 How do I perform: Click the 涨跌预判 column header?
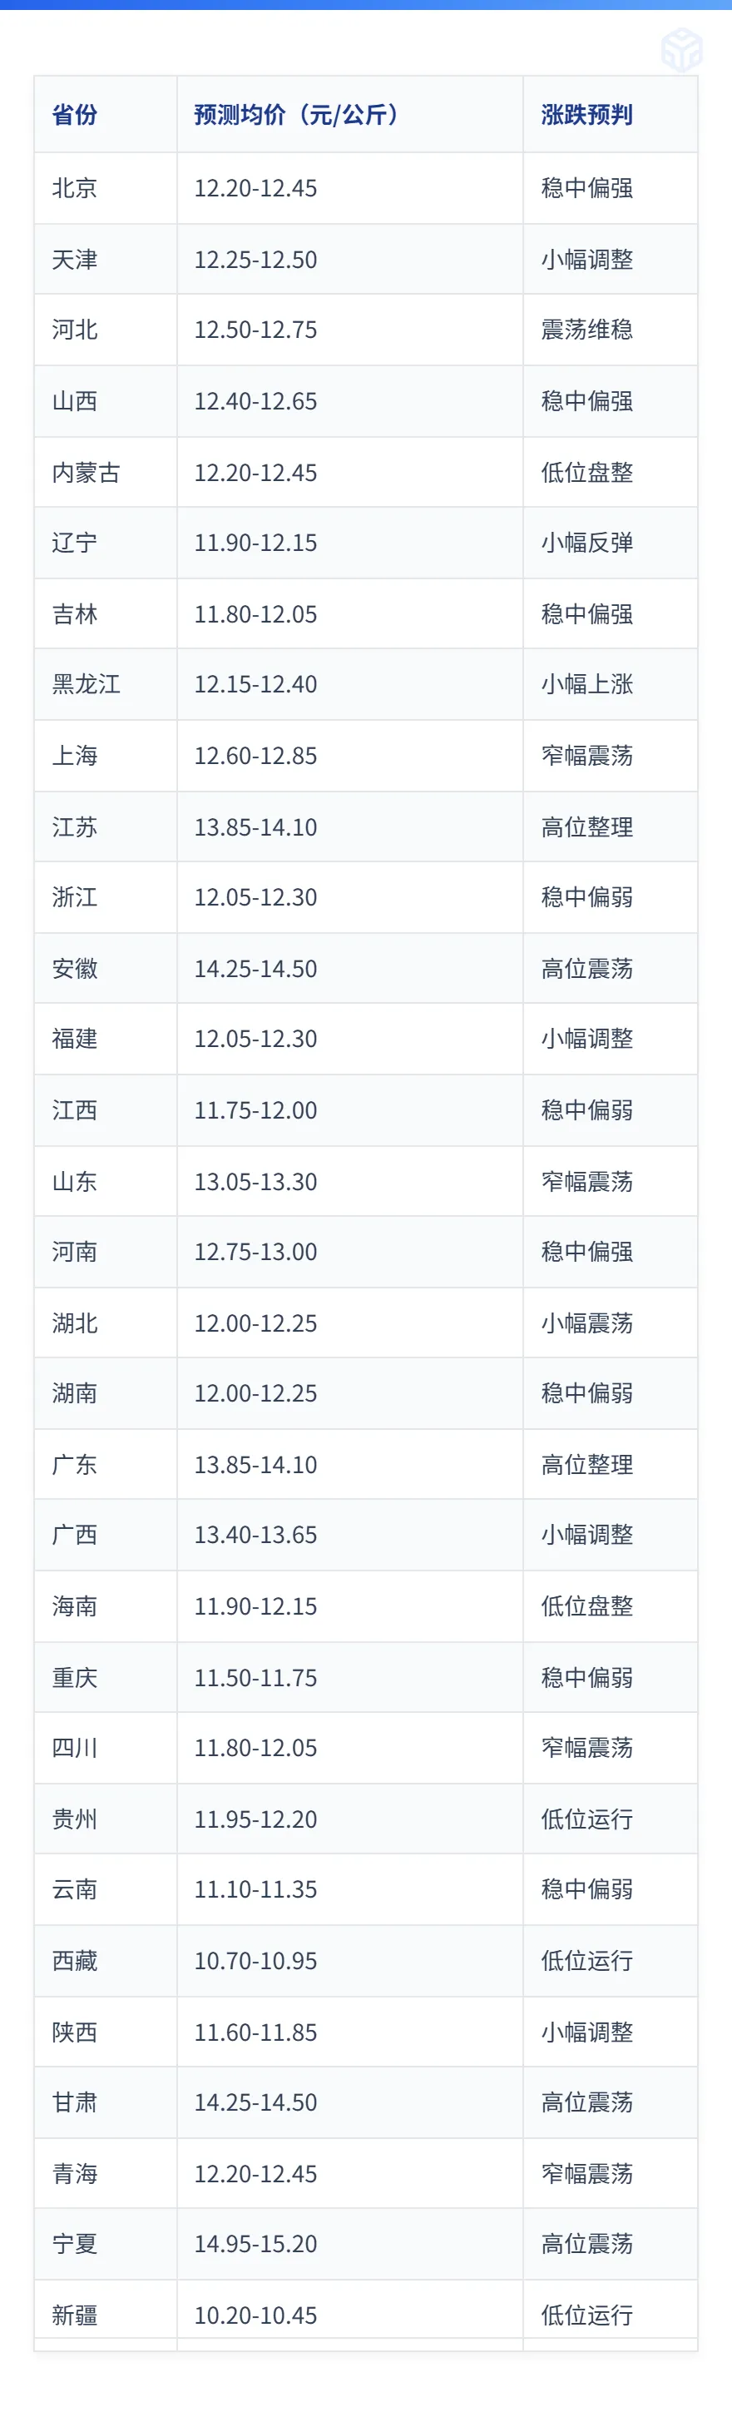(x=587, y=114)
